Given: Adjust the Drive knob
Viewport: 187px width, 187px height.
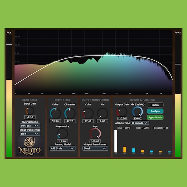Looking at the screenshot, I should click(55, 113).
